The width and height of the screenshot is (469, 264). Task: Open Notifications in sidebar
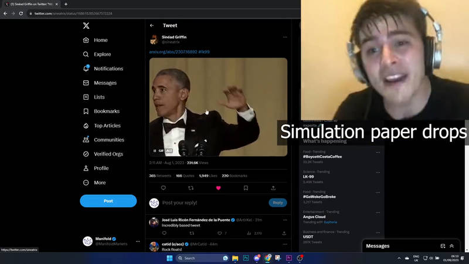tap(103, 69)
